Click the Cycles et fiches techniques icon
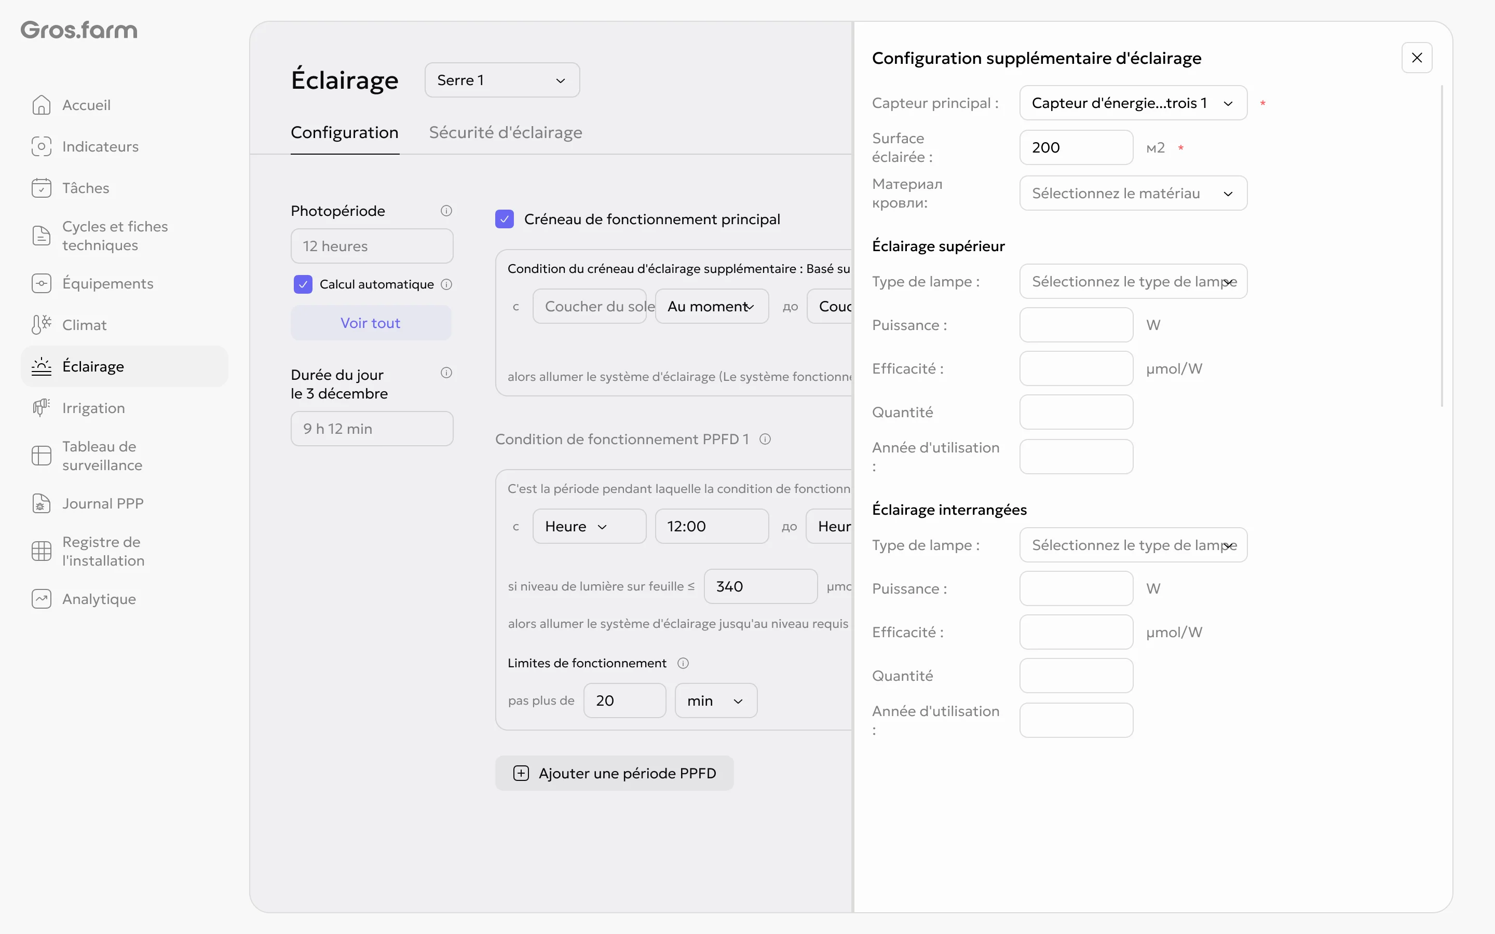 42,236
